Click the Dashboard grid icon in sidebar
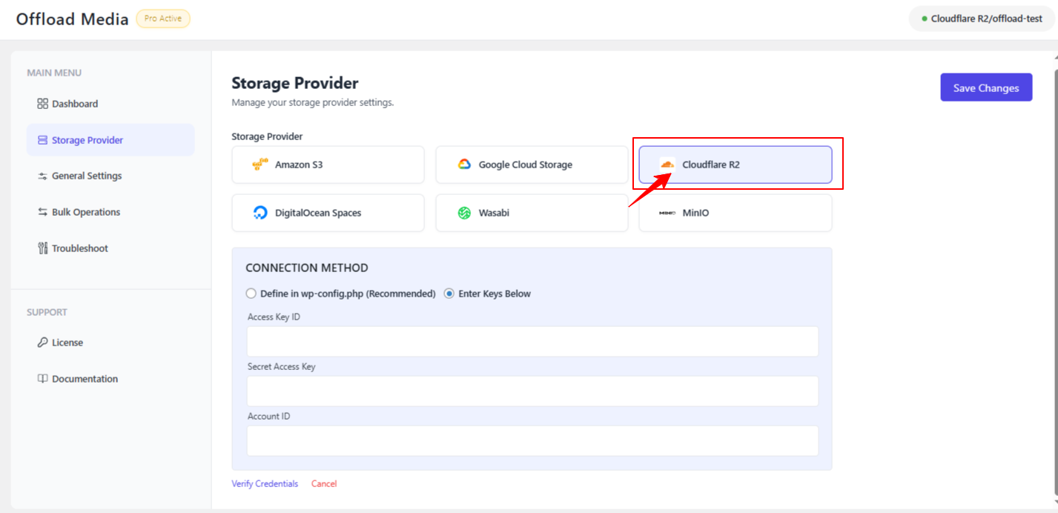The height and width of the screenshot is (513, 1058). tap(42, 104)
